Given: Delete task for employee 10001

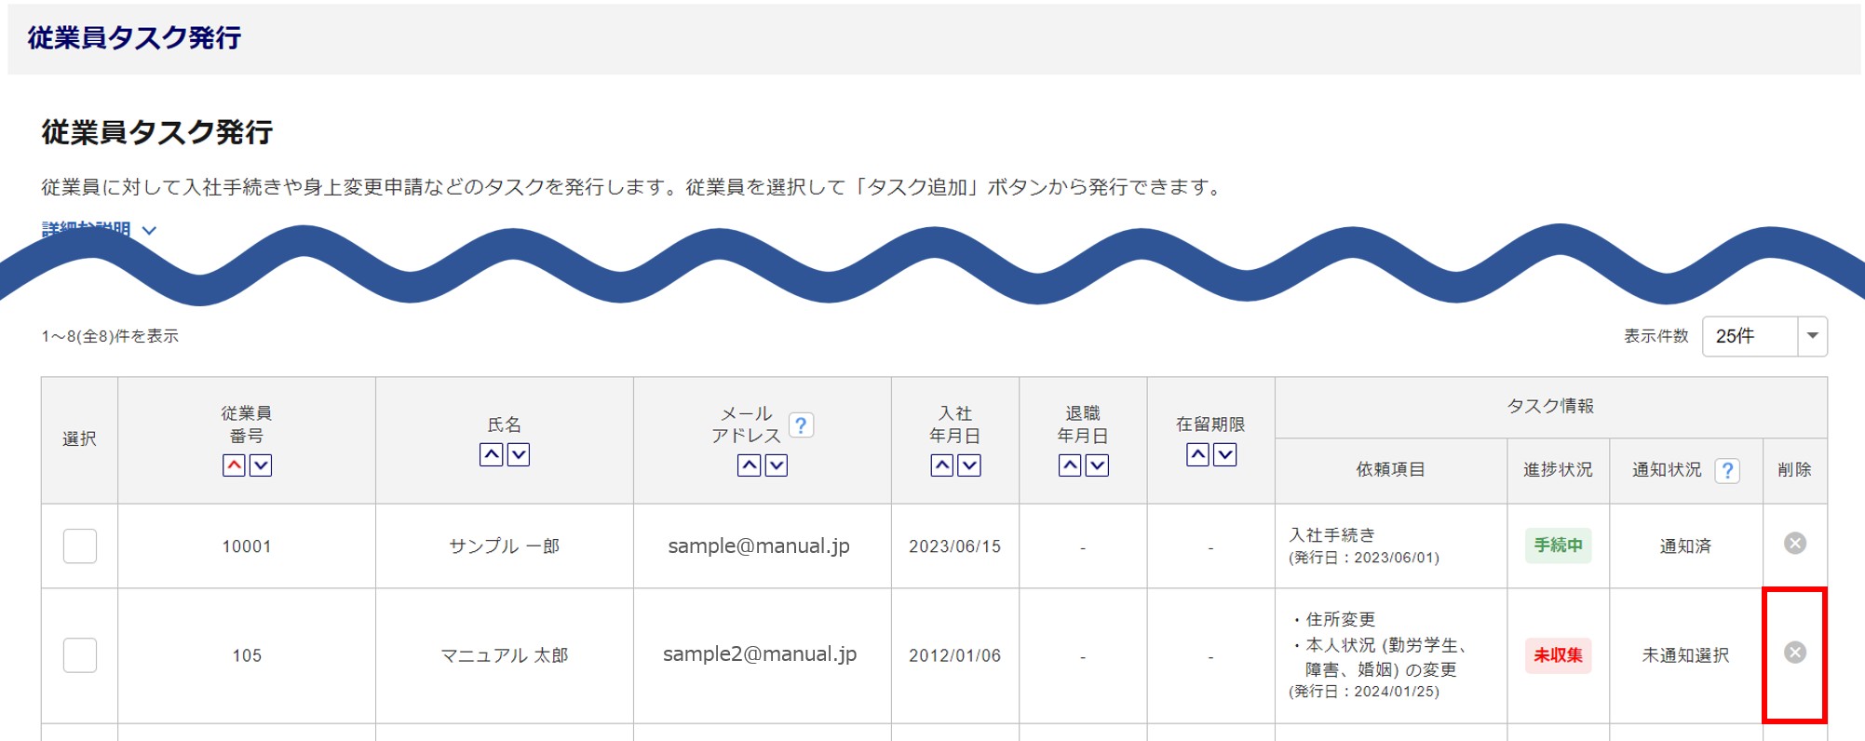Looking at the screenshot, I should point(1794,544).
